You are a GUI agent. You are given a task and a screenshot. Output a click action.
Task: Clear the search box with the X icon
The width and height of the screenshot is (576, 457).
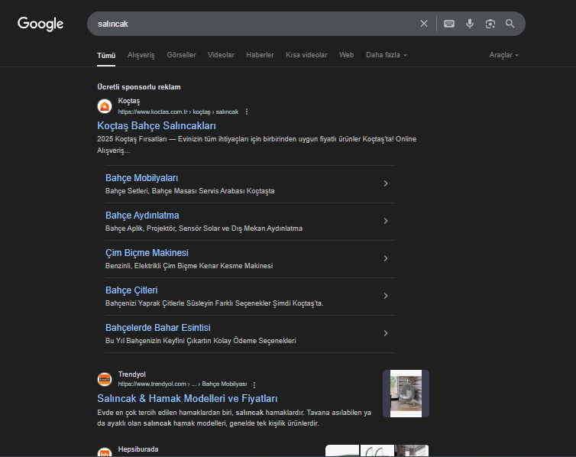coord(424,24)
